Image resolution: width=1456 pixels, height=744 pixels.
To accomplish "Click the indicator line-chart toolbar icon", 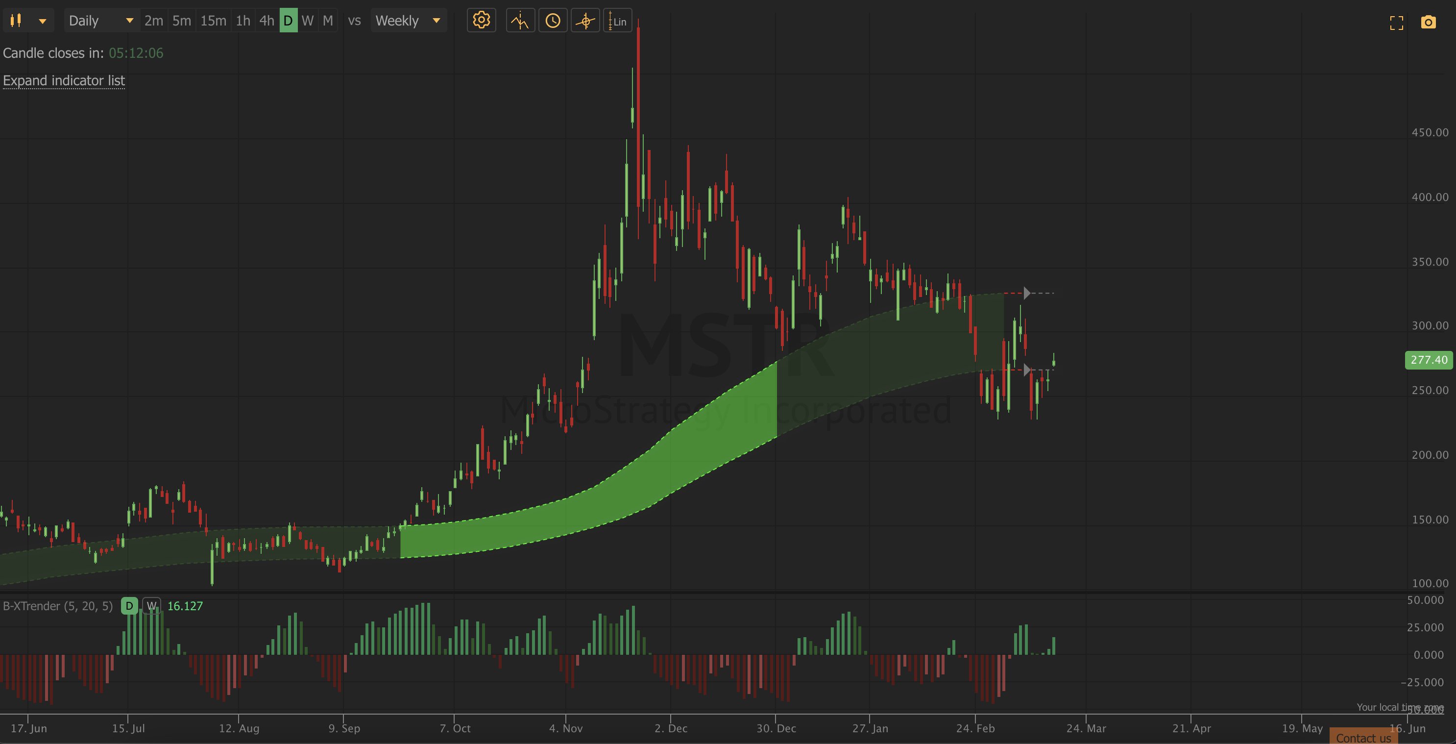I will [x=520, y=21].
